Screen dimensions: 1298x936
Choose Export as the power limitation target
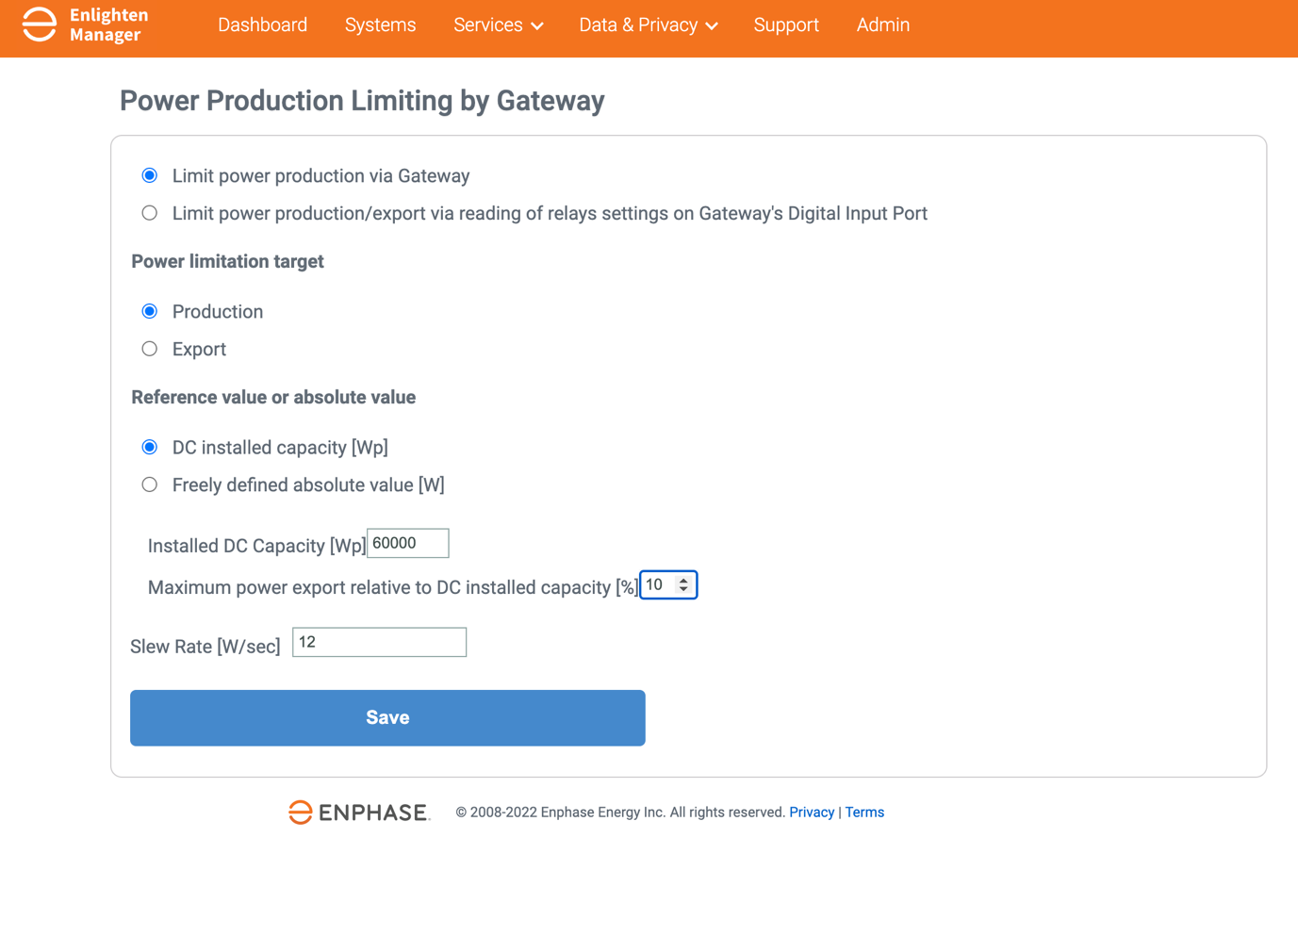(x=150, y=348)
